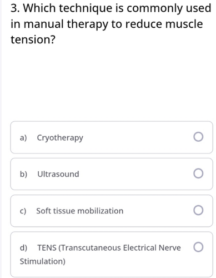
Task: Click the word "Ultrasound" in option b
Action: (58, 174)
